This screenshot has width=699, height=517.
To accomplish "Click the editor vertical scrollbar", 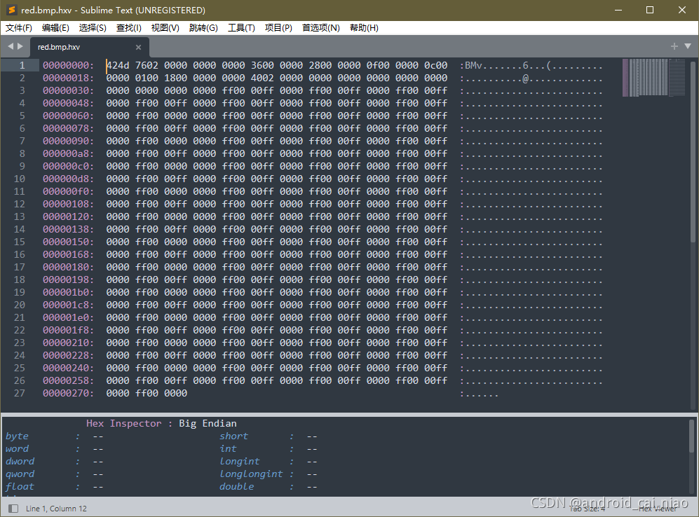I will (x=693, y=151).
